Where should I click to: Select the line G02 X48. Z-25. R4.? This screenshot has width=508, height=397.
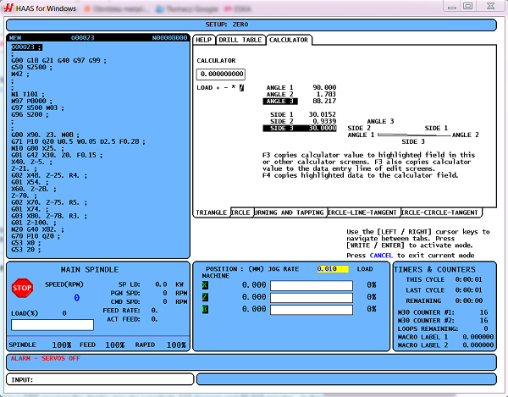coord(49,175)
